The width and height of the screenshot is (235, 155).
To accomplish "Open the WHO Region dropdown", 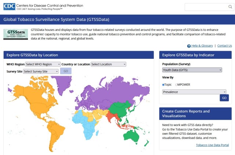I will click(43, 64).
